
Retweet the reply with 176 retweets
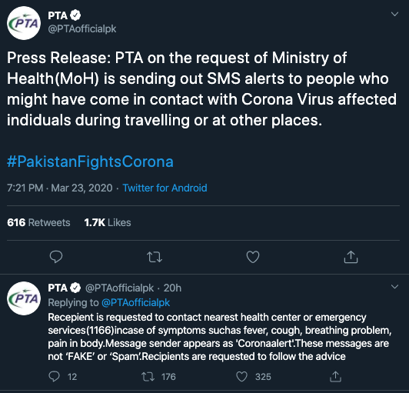[158, 377]
